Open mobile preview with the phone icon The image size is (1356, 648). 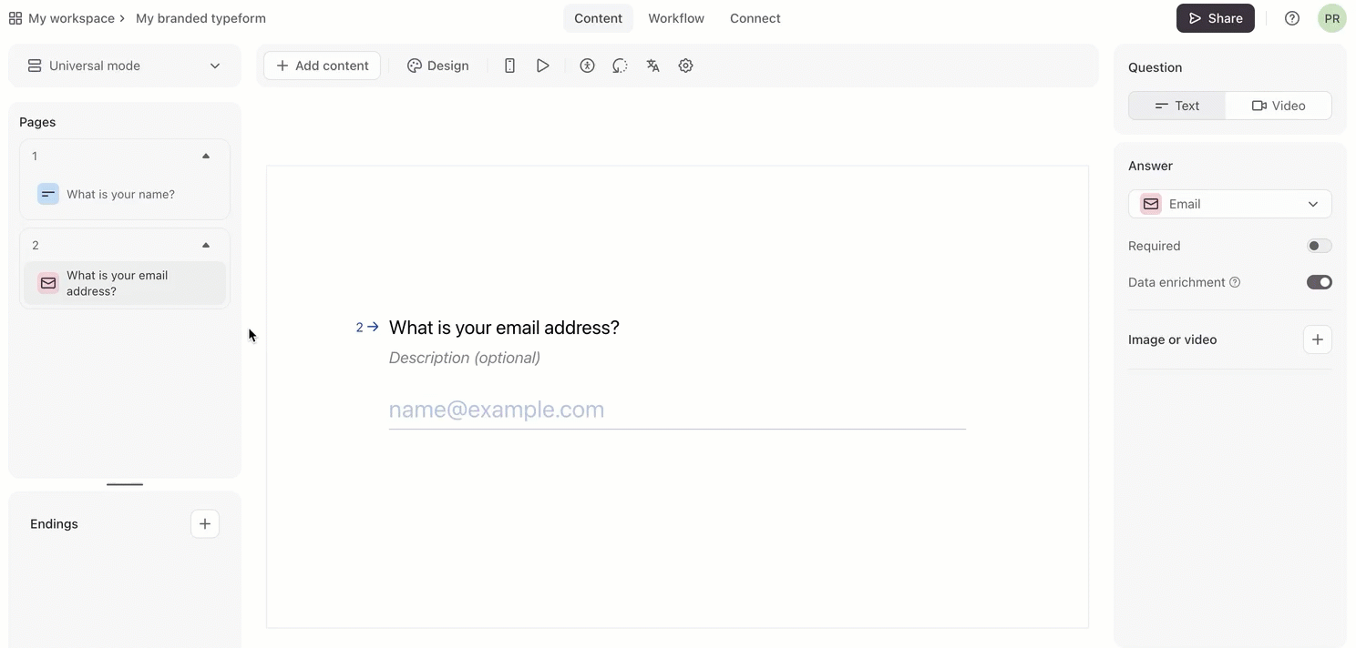(x=509, y=66)
